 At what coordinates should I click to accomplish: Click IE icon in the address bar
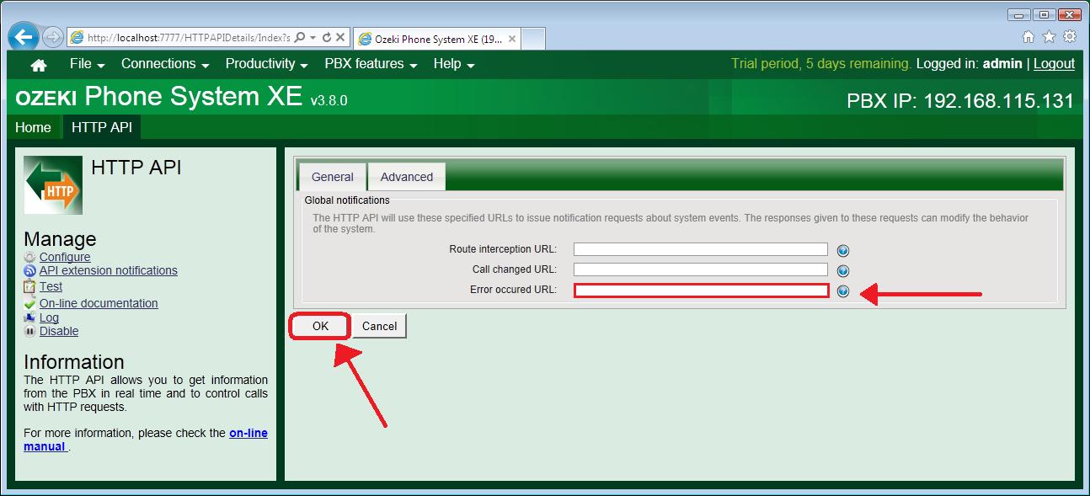coord(77,38)
